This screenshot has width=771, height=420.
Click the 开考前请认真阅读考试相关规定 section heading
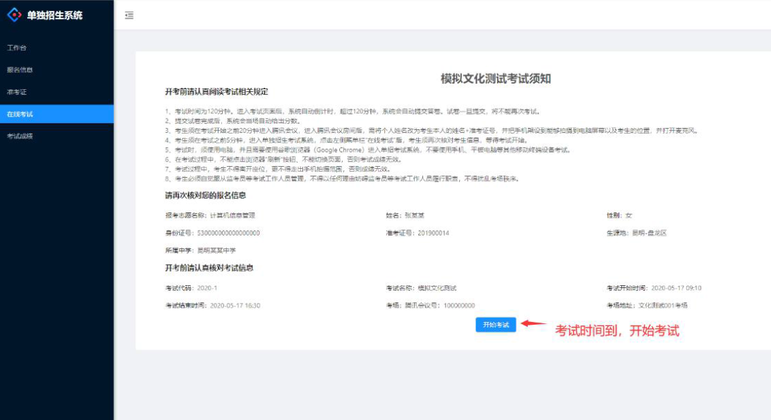click(x=217, y=92)
